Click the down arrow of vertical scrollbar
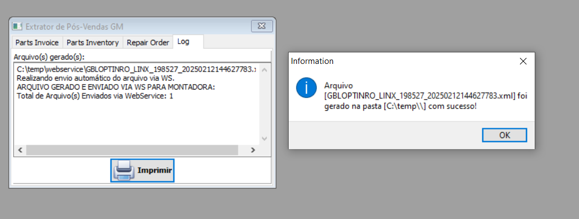This screenshot has width=579, height=219. [x=264, y=138]
